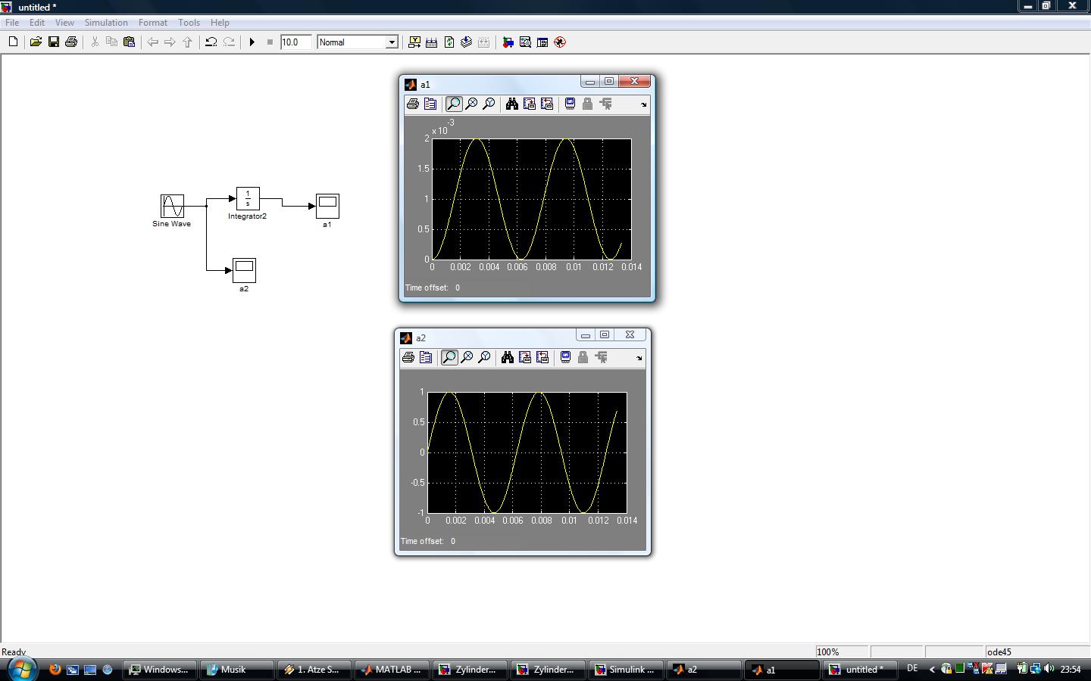
Task: Toggle the Zoom tool in a2 scope
Action: (x=449, y=358)
